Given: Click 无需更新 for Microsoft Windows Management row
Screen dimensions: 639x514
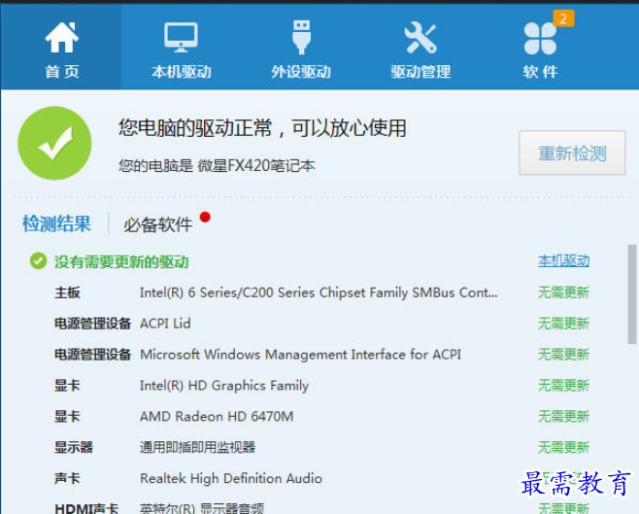Looking at the screenshot, I should point(563,355).
